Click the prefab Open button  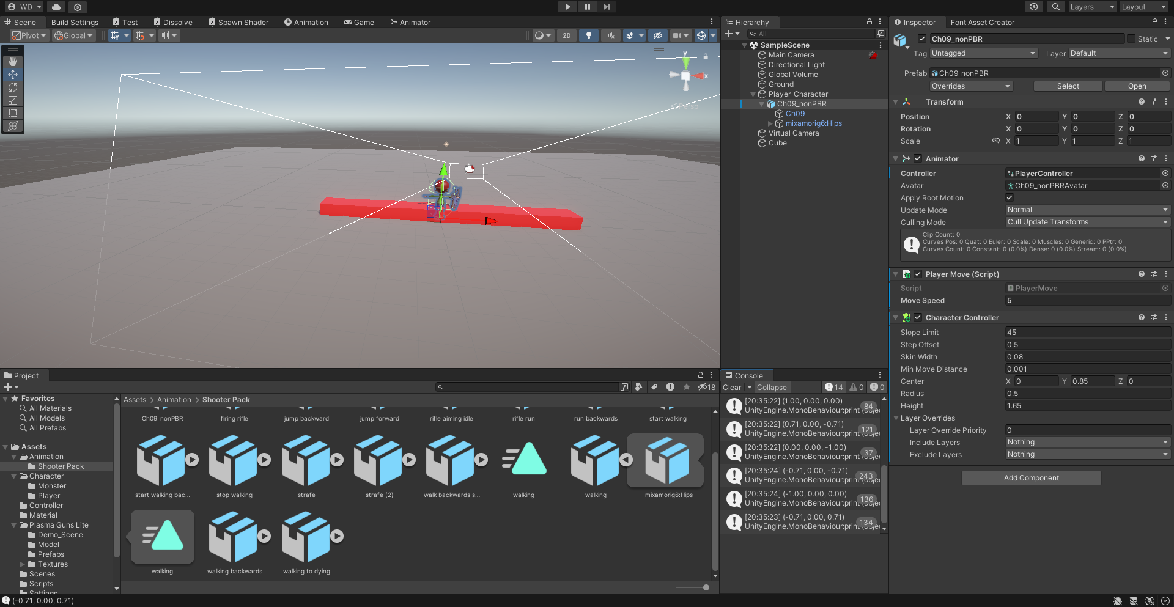click(x=1137, y=86)
